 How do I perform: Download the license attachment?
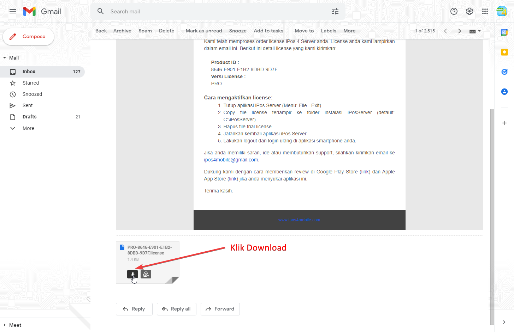click(x=132, y=274)
